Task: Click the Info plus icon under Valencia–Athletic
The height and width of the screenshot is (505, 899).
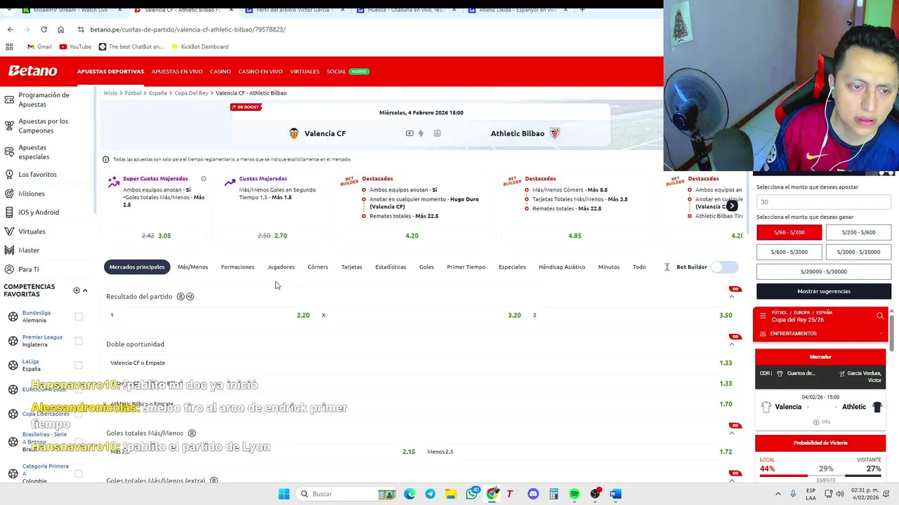Action: (x=816, y=422)
